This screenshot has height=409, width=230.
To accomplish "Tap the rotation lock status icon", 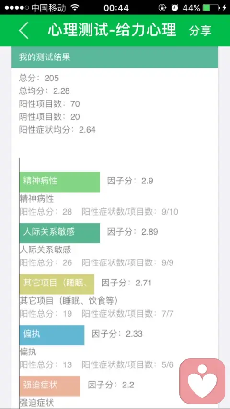I will [162, 8].
